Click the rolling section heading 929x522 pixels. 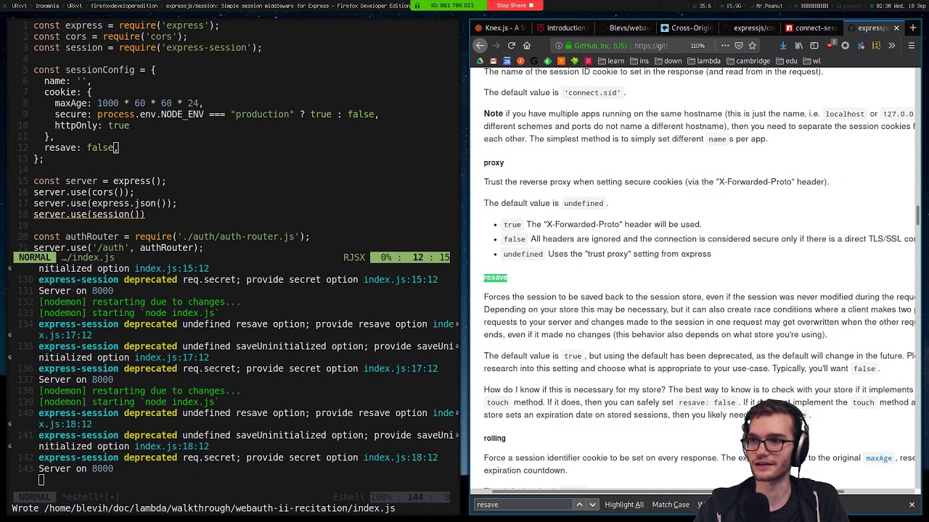click(495, 438)
